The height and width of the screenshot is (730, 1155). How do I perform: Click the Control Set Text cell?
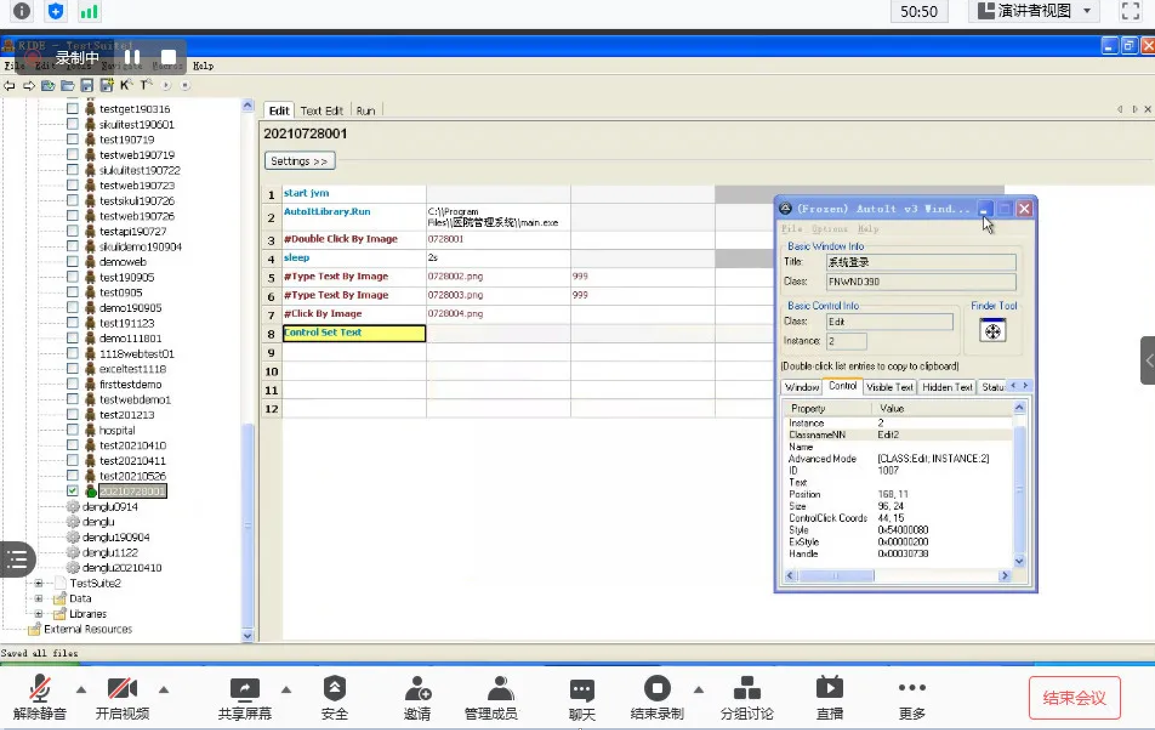pos(354,333)
